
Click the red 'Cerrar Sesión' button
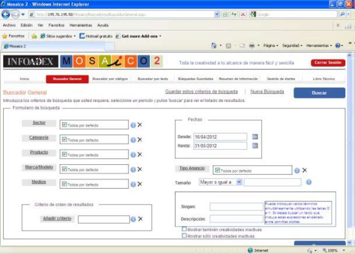(328, 63)
